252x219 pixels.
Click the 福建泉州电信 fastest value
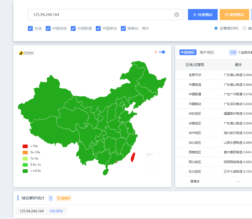(238, 114)
